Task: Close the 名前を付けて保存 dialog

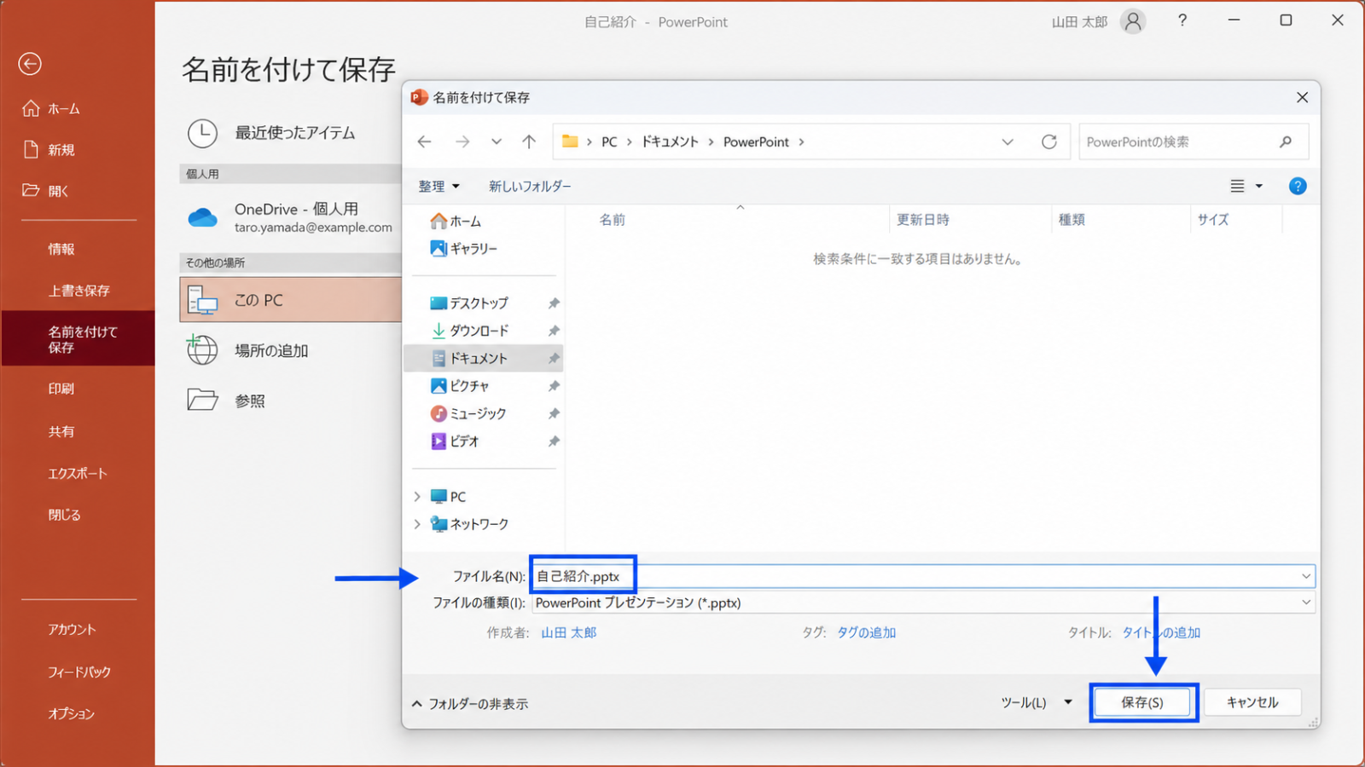Action: [x=1302, y=97]
